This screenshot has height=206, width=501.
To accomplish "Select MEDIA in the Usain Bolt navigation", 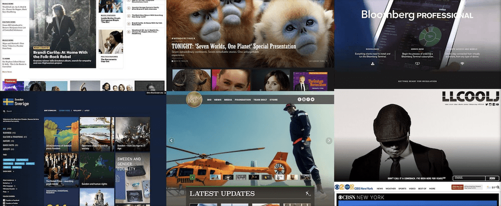I will [228, 100].
